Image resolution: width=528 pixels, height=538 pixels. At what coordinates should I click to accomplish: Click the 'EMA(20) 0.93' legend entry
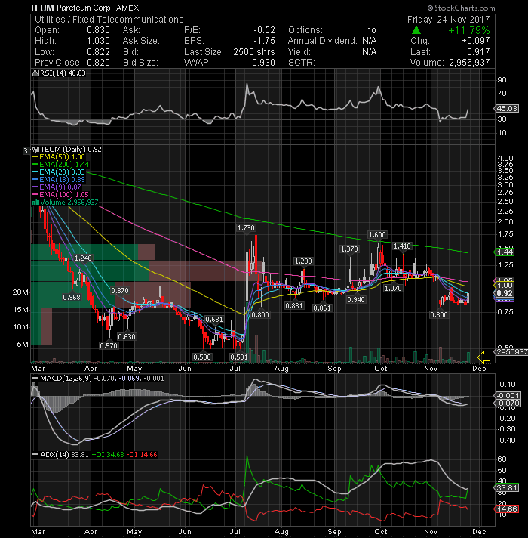click(62, 172)
